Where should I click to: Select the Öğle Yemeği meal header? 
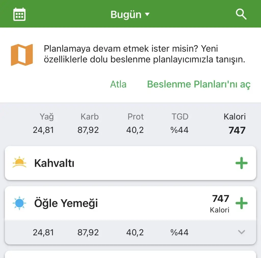point(130,203)
